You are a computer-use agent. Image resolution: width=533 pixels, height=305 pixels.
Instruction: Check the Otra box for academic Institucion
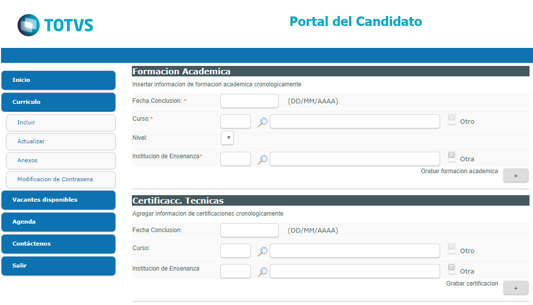(452, 155)
